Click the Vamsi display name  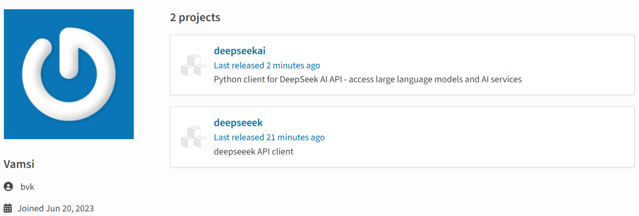point(19,164)
